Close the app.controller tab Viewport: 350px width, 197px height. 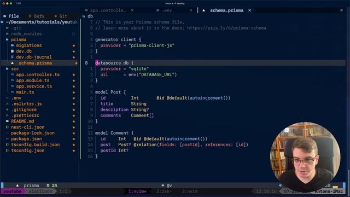click(132, 10)
